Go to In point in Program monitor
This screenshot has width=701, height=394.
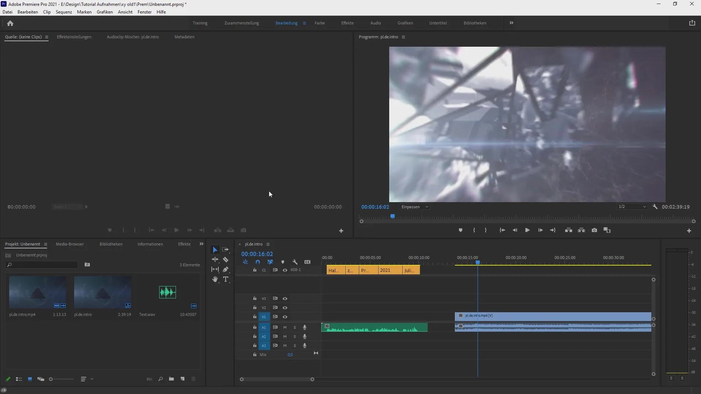coord(502,230)
